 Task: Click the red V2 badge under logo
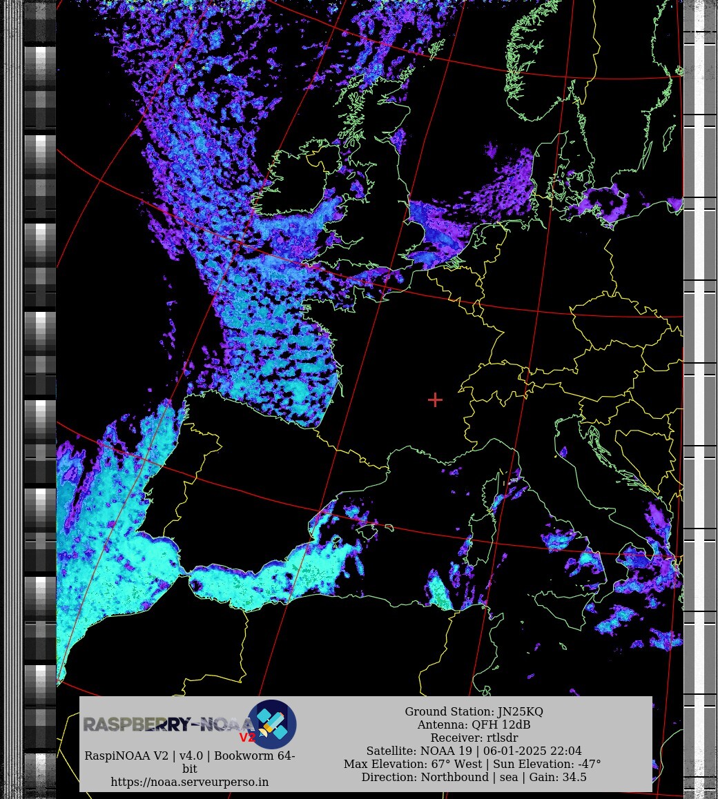coord(247,738)
